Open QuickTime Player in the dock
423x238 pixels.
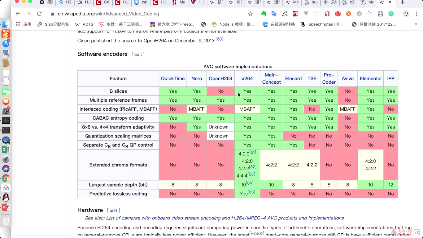click(6, 140)
